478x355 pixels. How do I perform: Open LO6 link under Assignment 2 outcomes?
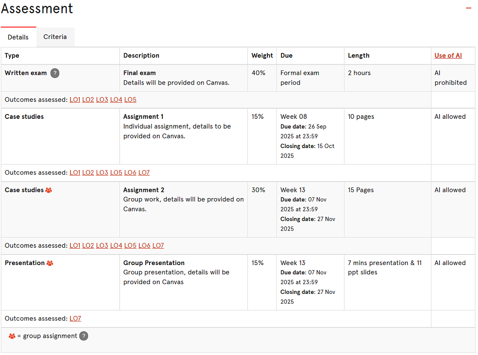pyautogui.click(x=144, y=246)
